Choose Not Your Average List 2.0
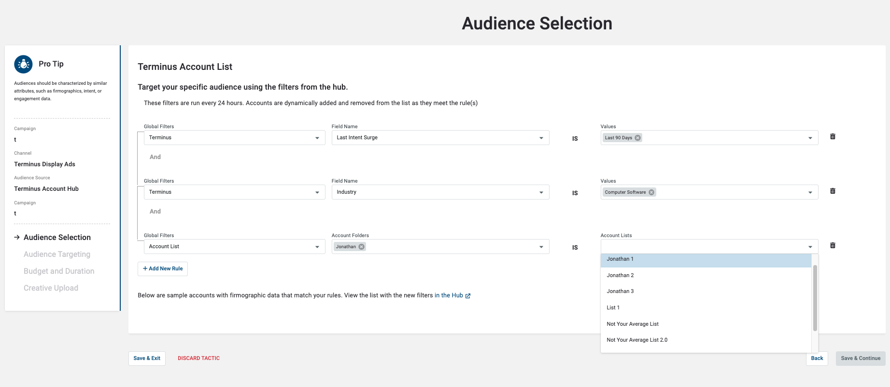This screenshot has height=387, width=890. coord(706,340)
